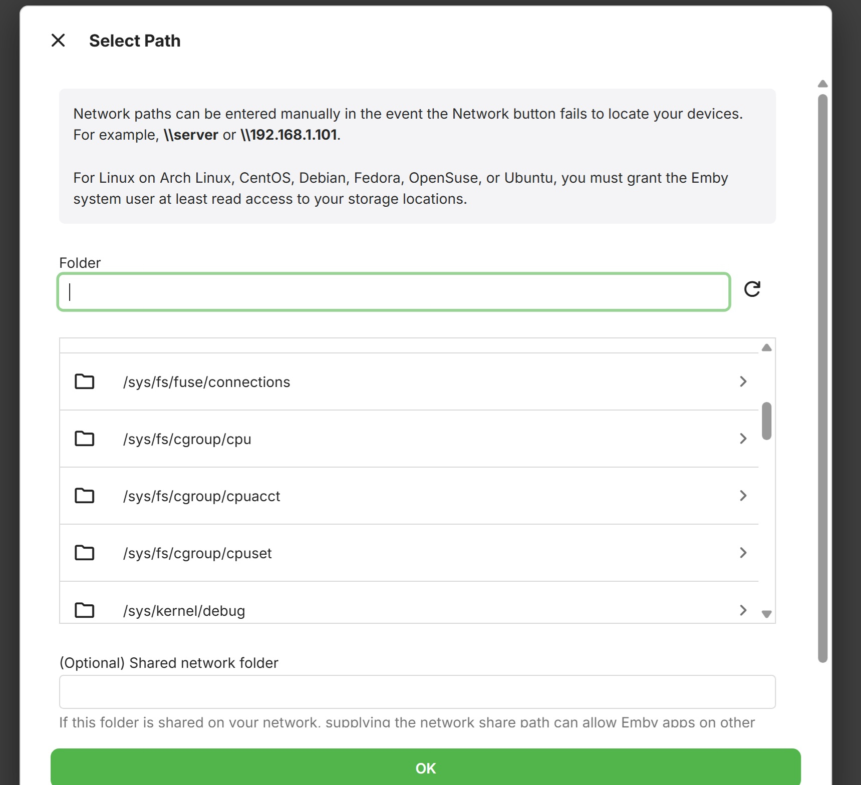Select the /sys/fs/cgroup/cpuset path entry
This screenshot has height=785, width=861.
pos(197,553)
